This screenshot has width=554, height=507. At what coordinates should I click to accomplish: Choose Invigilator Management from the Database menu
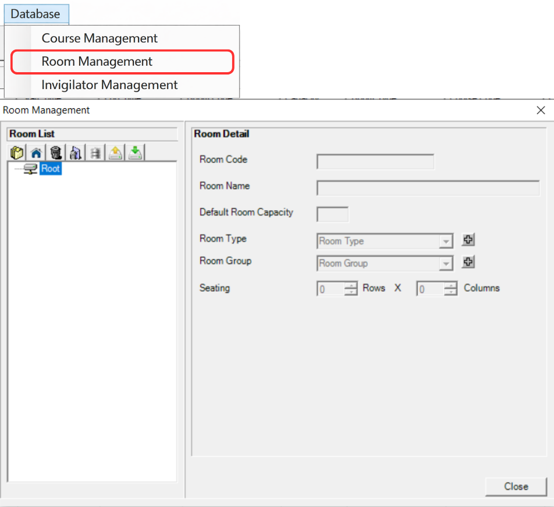pos(122,85)
